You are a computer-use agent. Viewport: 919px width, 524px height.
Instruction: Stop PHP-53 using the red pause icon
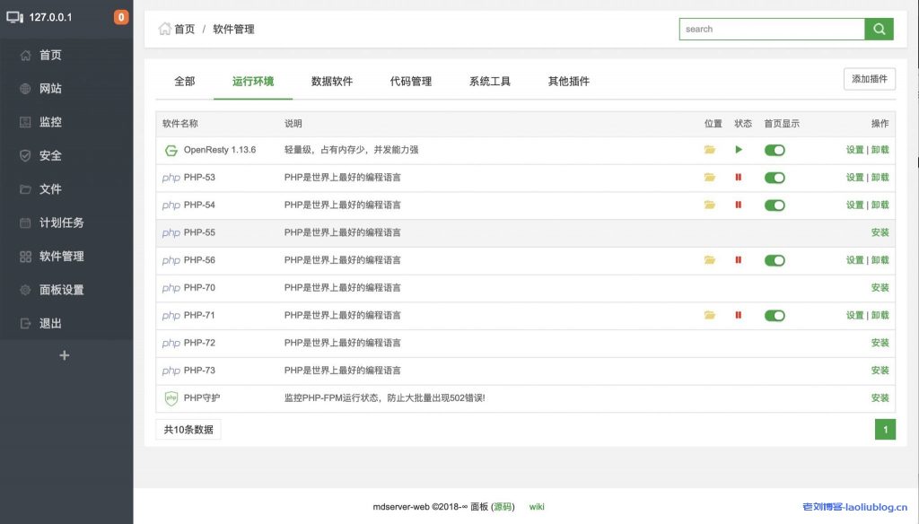pyautogui.click(x=737, y=178)
